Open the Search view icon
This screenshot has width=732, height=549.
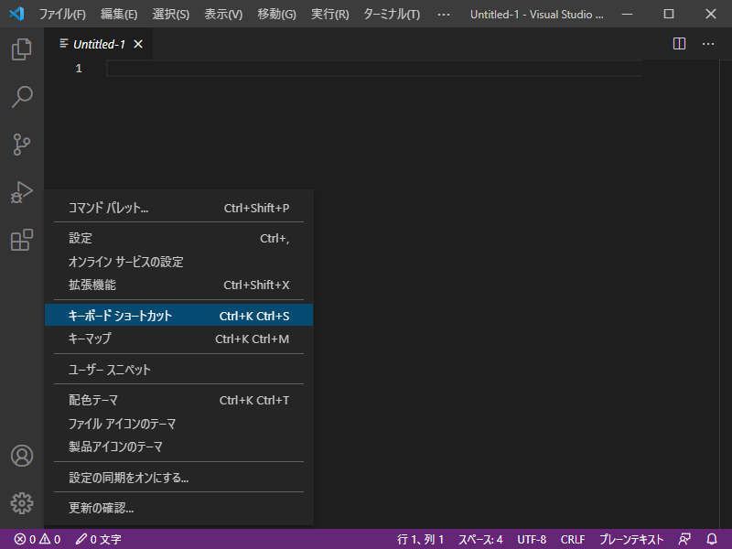[x=21, y=97]
